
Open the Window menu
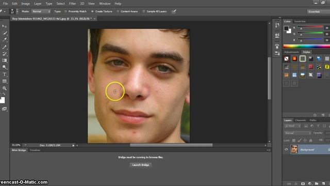(105, 4)
